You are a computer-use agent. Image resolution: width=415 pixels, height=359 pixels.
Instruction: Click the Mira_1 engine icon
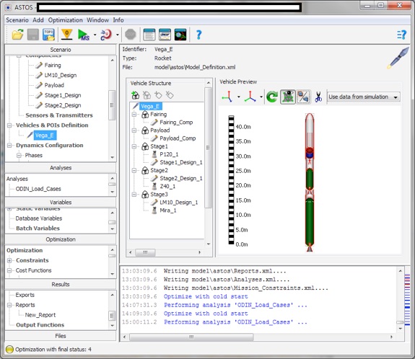pyautogui.click(x=154, y=210)
